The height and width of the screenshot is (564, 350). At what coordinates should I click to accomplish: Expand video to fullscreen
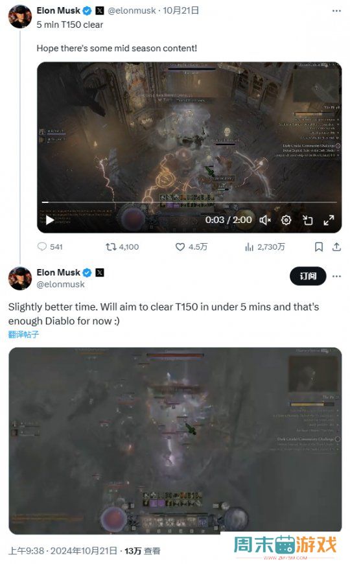329,220
